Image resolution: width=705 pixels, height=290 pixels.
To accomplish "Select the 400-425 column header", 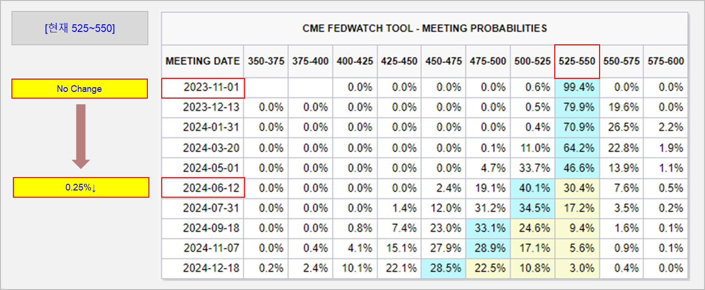I will 355,61.
